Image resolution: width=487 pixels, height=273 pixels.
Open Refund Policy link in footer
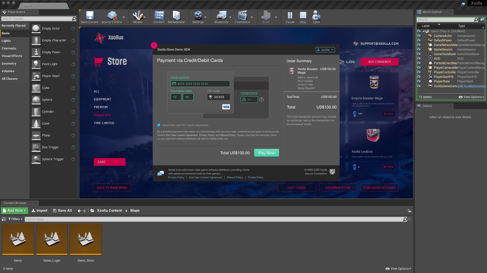click(x=235, y=177)
